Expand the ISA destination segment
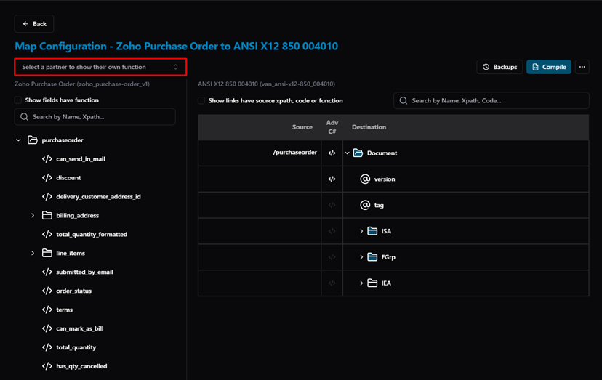602x380 pixels. 361,231
